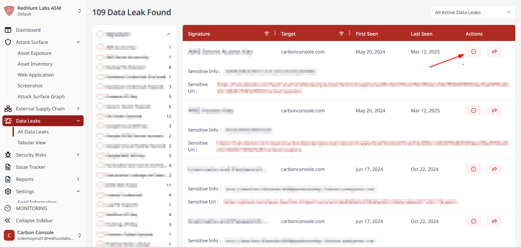Open Attack Surface Graph
The image size is (521, 248).
[x=41, y=97]
